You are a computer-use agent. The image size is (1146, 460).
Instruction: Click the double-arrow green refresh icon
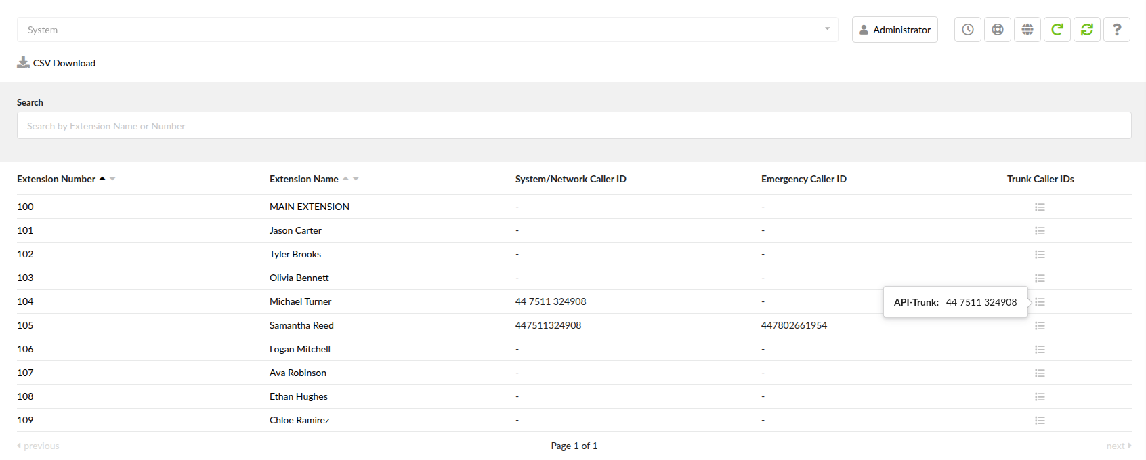1086,30
